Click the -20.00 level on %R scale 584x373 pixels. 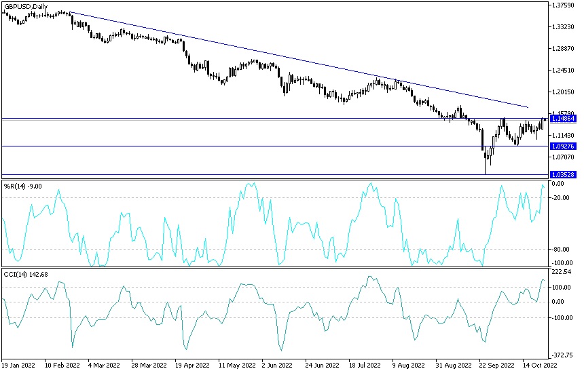click(560, 198)
